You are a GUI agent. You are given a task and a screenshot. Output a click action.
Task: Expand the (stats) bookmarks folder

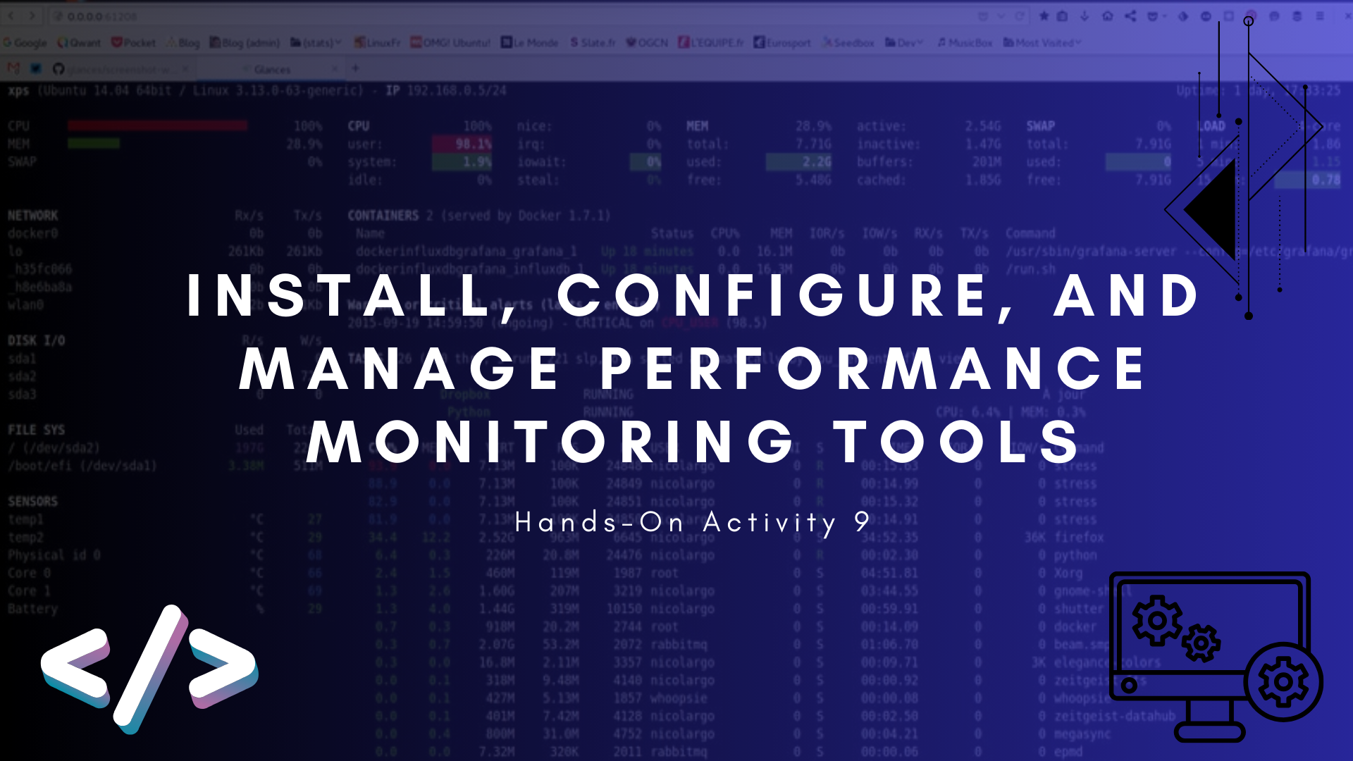pos(316,43)
